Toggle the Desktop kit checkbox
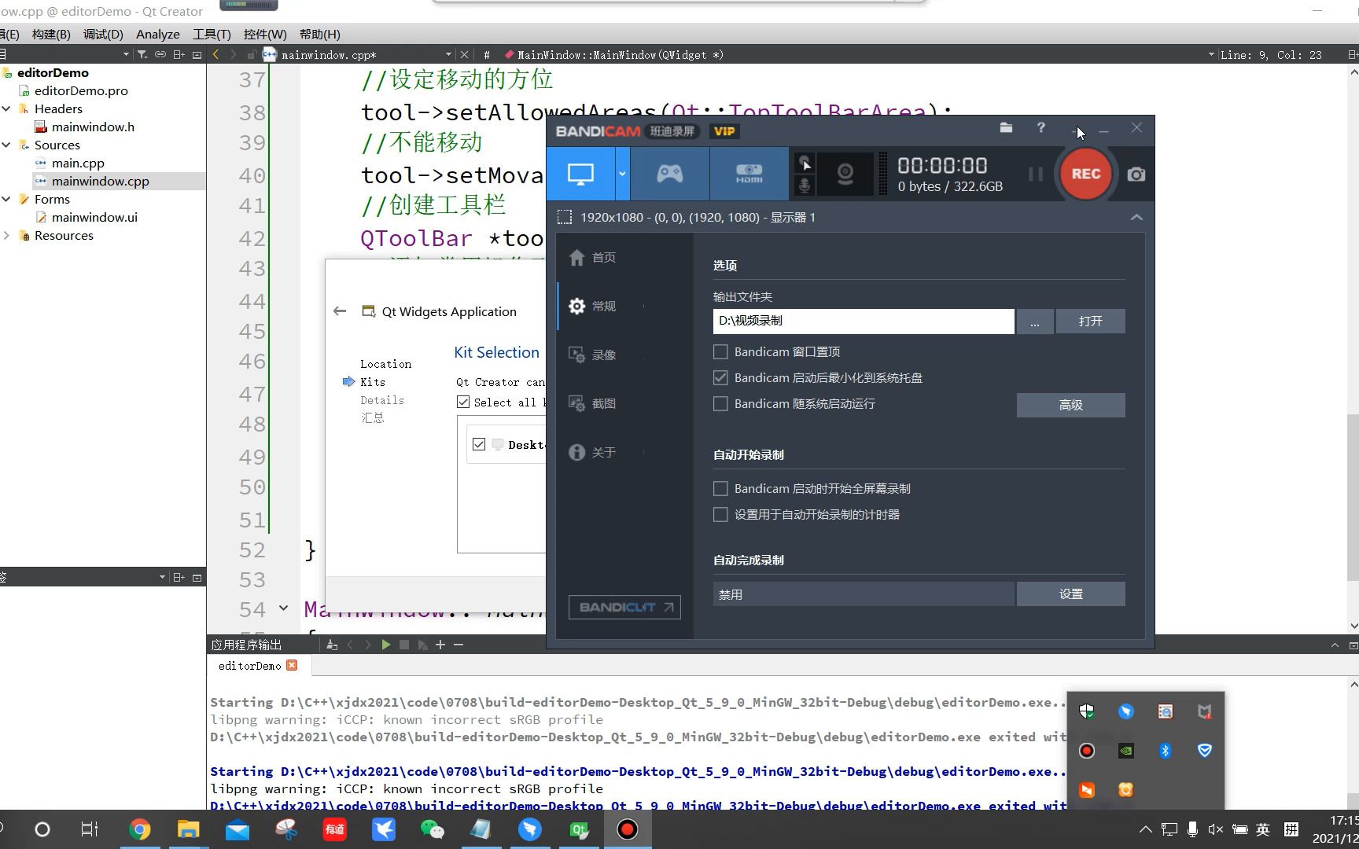This screenshot has width=1359, height=849. (x=479, y=444)
